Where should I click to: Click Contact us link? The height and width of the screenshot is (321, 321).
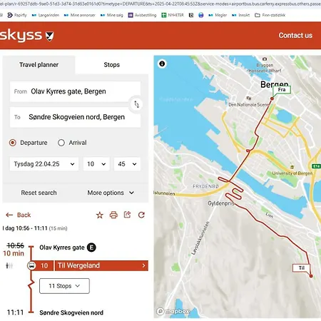[295, 36]
